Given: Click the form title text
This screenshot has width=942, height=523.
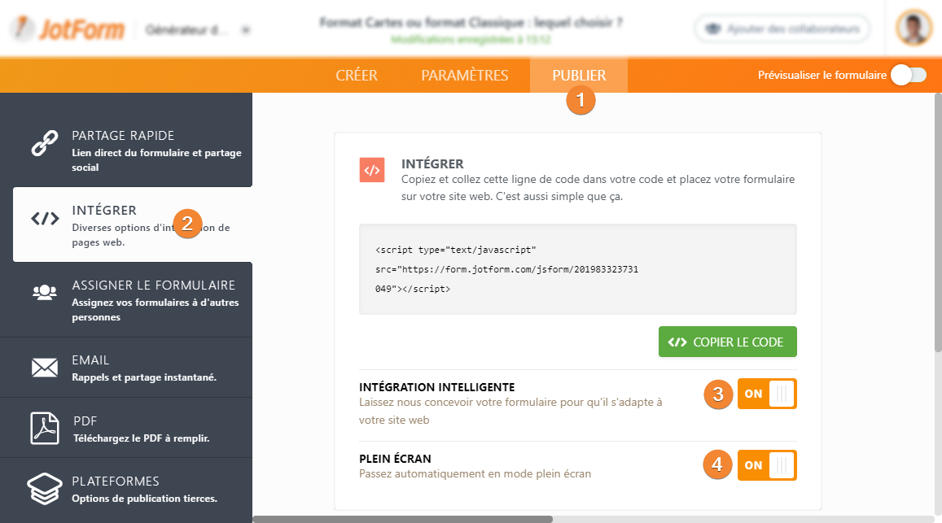Looking at the screenshot, I should (x=471, y=23).
